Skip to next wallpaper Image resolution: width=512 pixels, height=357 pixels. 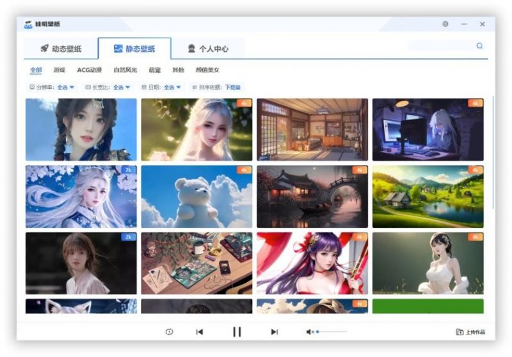[275, 332]
